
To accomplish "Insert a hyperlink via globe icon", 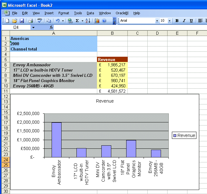I will tap(70, 21).
